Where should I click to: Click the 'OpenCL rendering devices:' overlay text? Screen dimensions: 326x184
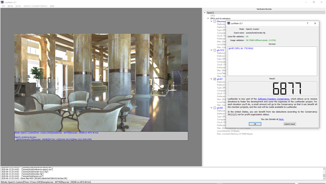tap(25, 137)
